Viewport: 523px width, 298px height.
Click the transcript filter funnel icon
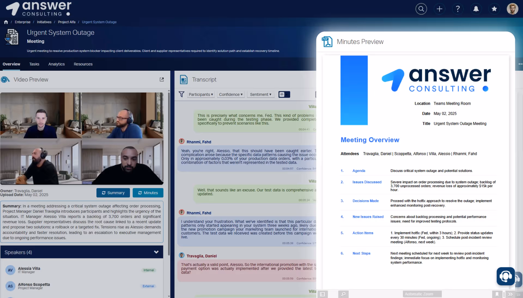pos(181,94)
